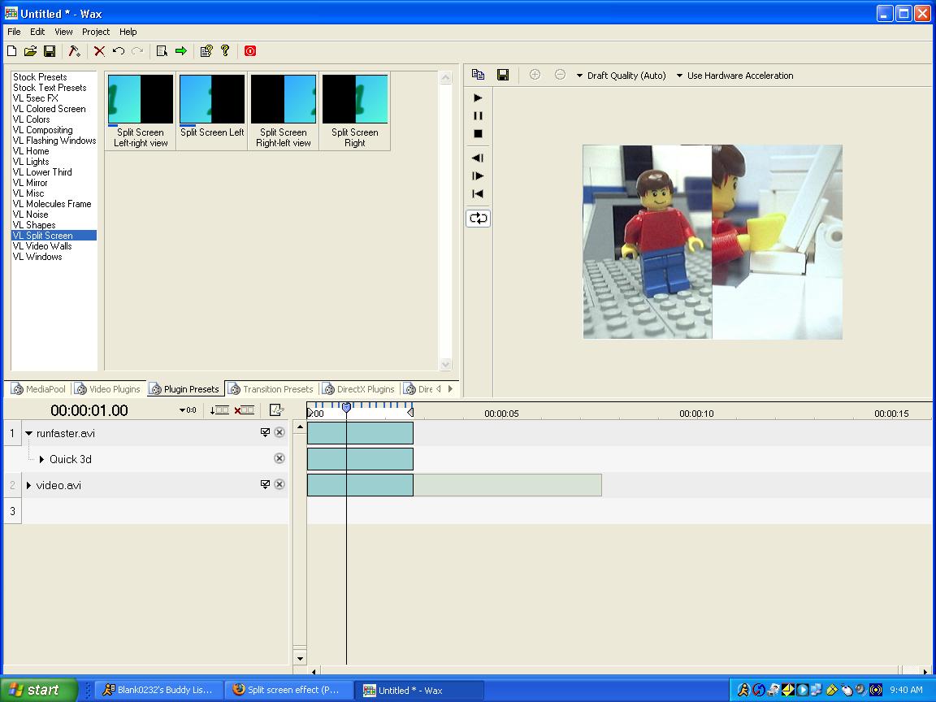Open the Project menu
The width and height of the screenshot is (936, 702).
[95, 32]
